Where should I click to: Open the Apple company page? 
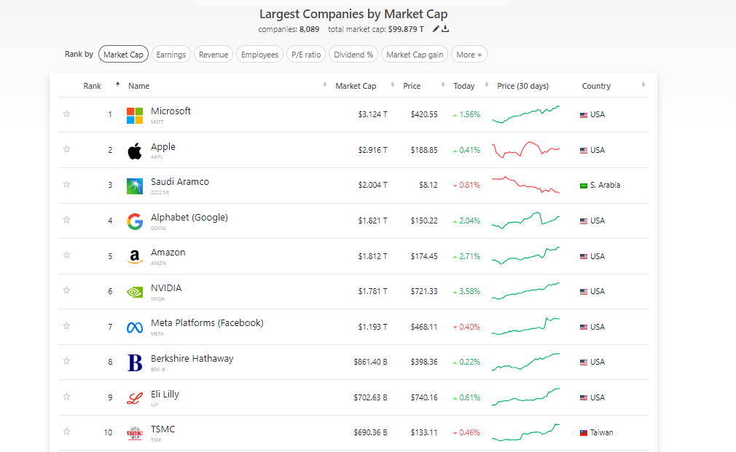(163, 147)
